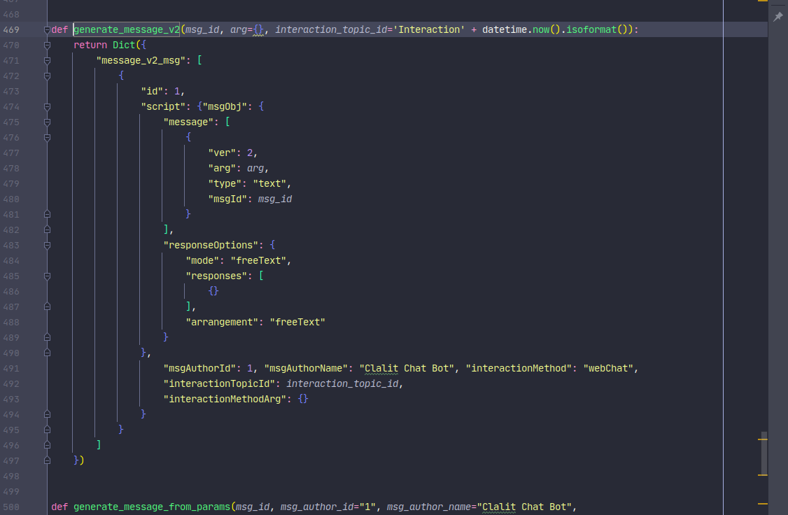Click the function name generate_message_v2

click(x=127, y=29)
